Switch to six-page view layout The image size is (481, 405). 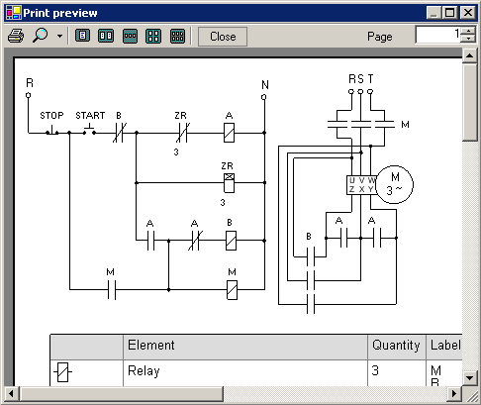click(177, 36)
